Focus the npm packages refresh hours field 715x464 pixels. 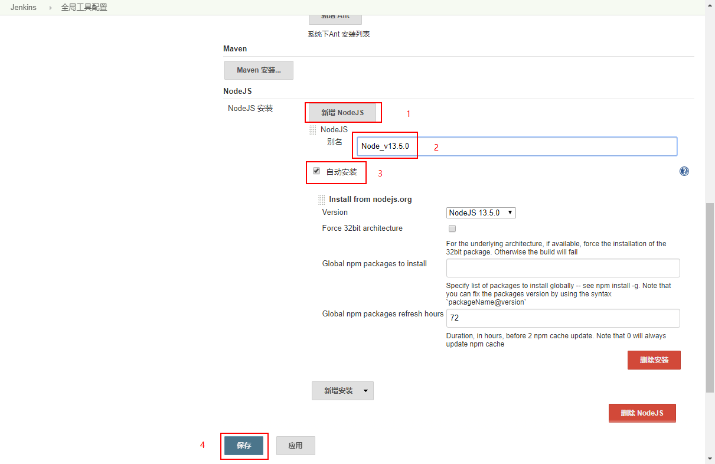pyautogui.click(x=563, y=318)
